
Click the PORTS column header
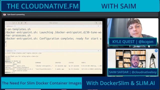(83, 63)
